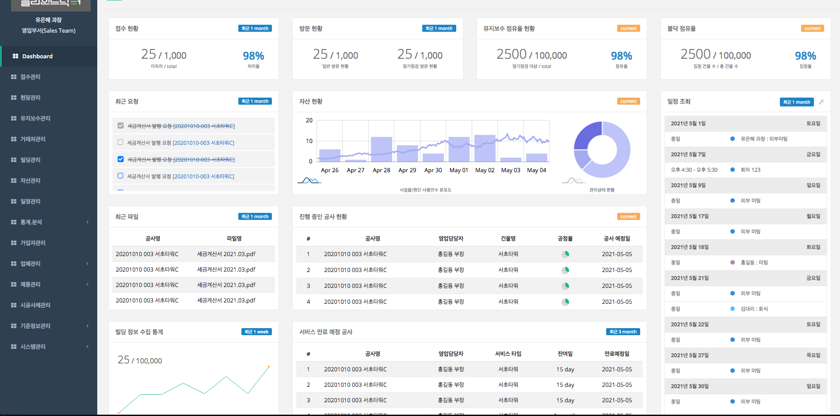Image resolution: width=840 pixels, height=416 pixels.
Task: Click the grid icon beside 가입자관리
Action: click(x=13, y=242)
